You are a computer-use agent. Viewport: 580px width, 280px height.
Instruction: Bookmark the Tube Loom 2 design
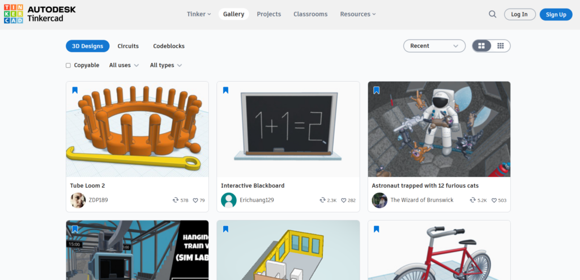click(75, 90)
